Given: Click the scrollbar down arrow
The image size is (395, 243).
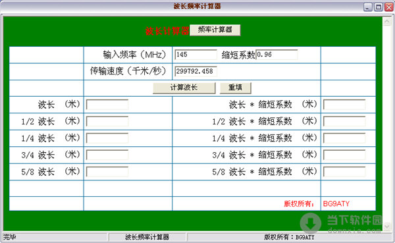Looking at the screenshot, I should click(386, 227).
